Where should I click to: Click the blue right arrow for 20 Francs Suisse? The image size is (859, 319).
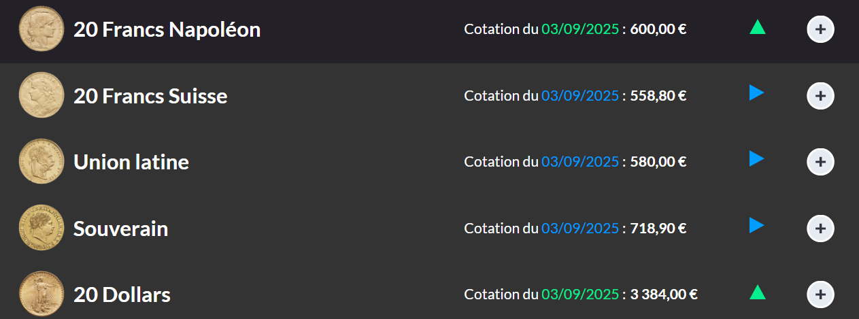tap(756, 93)
